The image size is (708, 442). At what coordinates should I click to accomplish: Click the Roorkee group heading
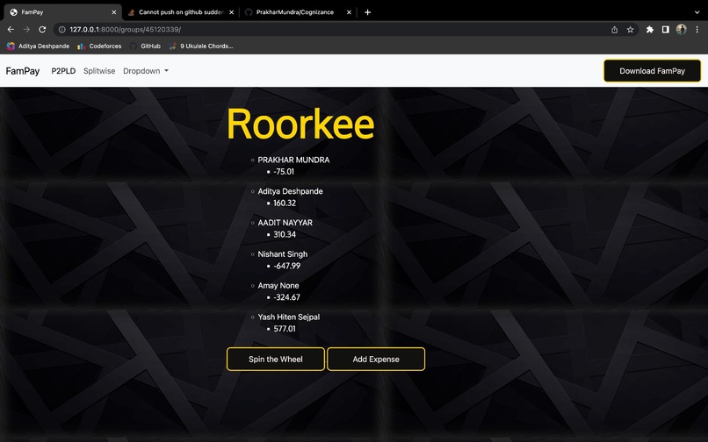pos(300,124)
